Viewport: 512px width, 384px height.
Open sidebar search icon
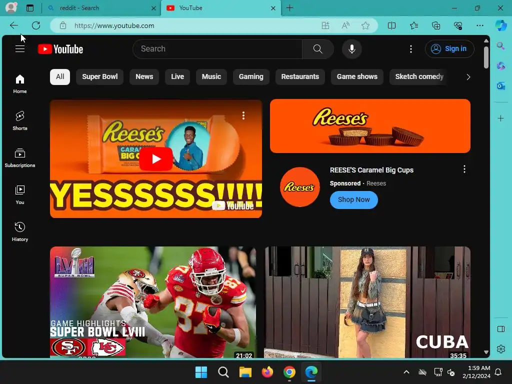[500, 45]
